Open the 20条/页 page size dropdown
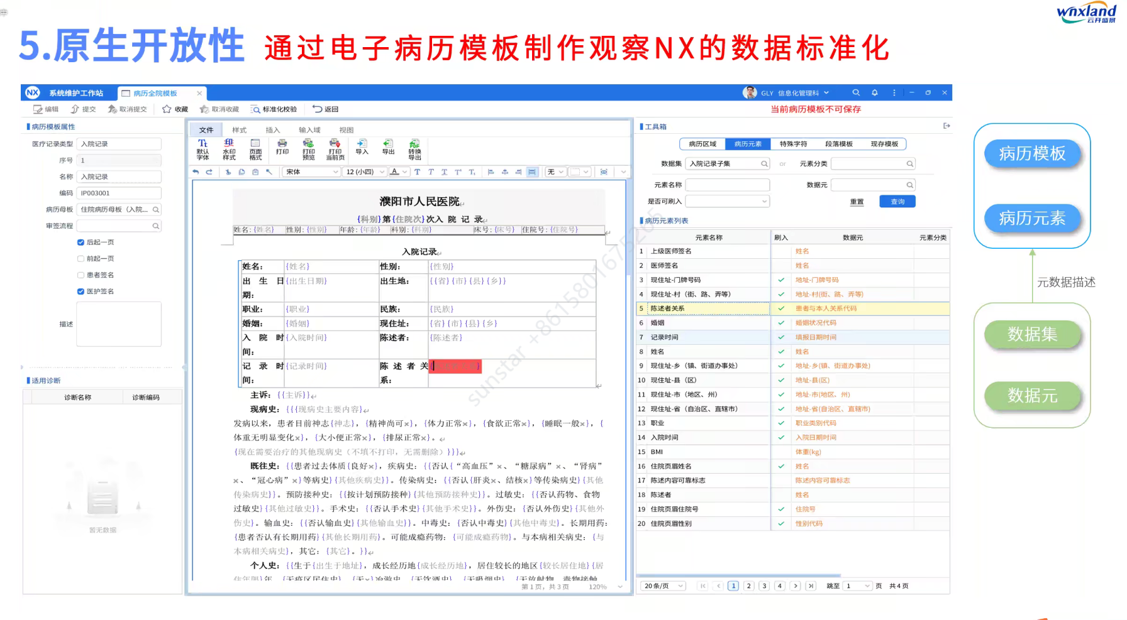This screenshot has height=620, width=1127. [663, 586]
